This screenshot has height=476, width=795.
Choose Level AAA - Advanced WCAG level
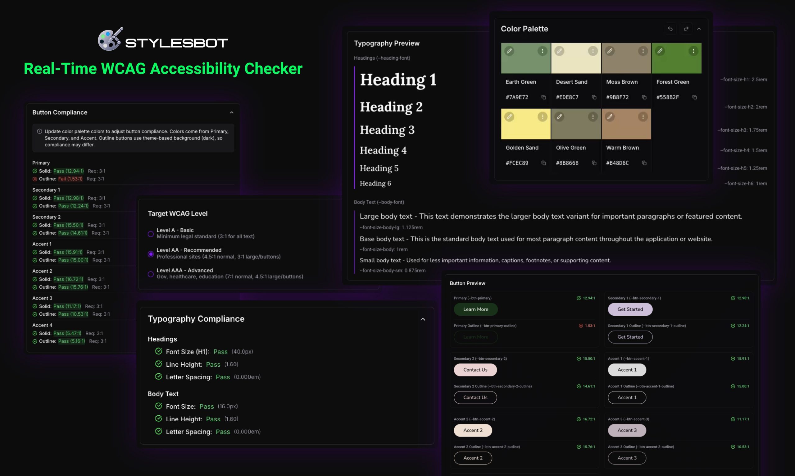[151, 274]
